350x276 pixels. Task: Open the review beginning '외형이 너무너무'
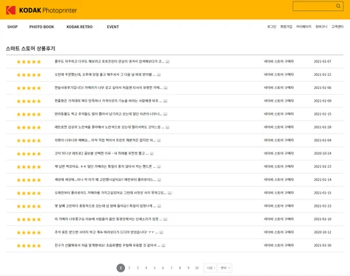(105, 141)
